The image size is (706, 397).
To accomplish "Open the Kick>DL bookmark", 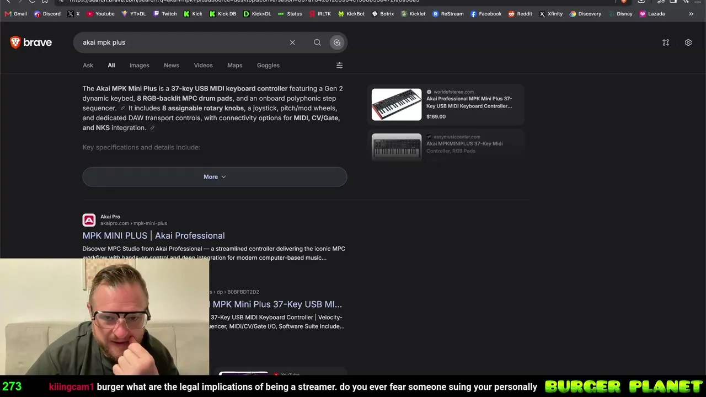I will pos(257,14).
